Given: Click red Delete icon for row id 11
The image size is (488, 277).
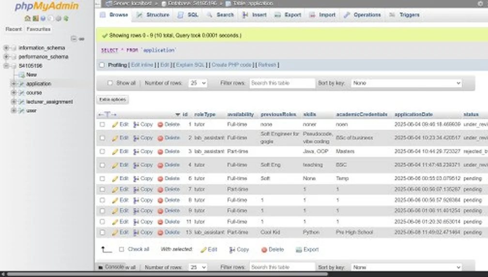Looking at the screenshot, I should tap(160, 222).
